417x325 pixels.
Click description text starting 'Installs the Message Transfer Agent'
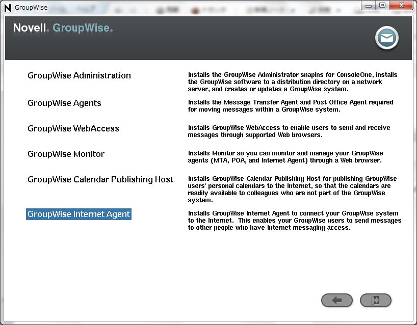(x=291, y=106)
